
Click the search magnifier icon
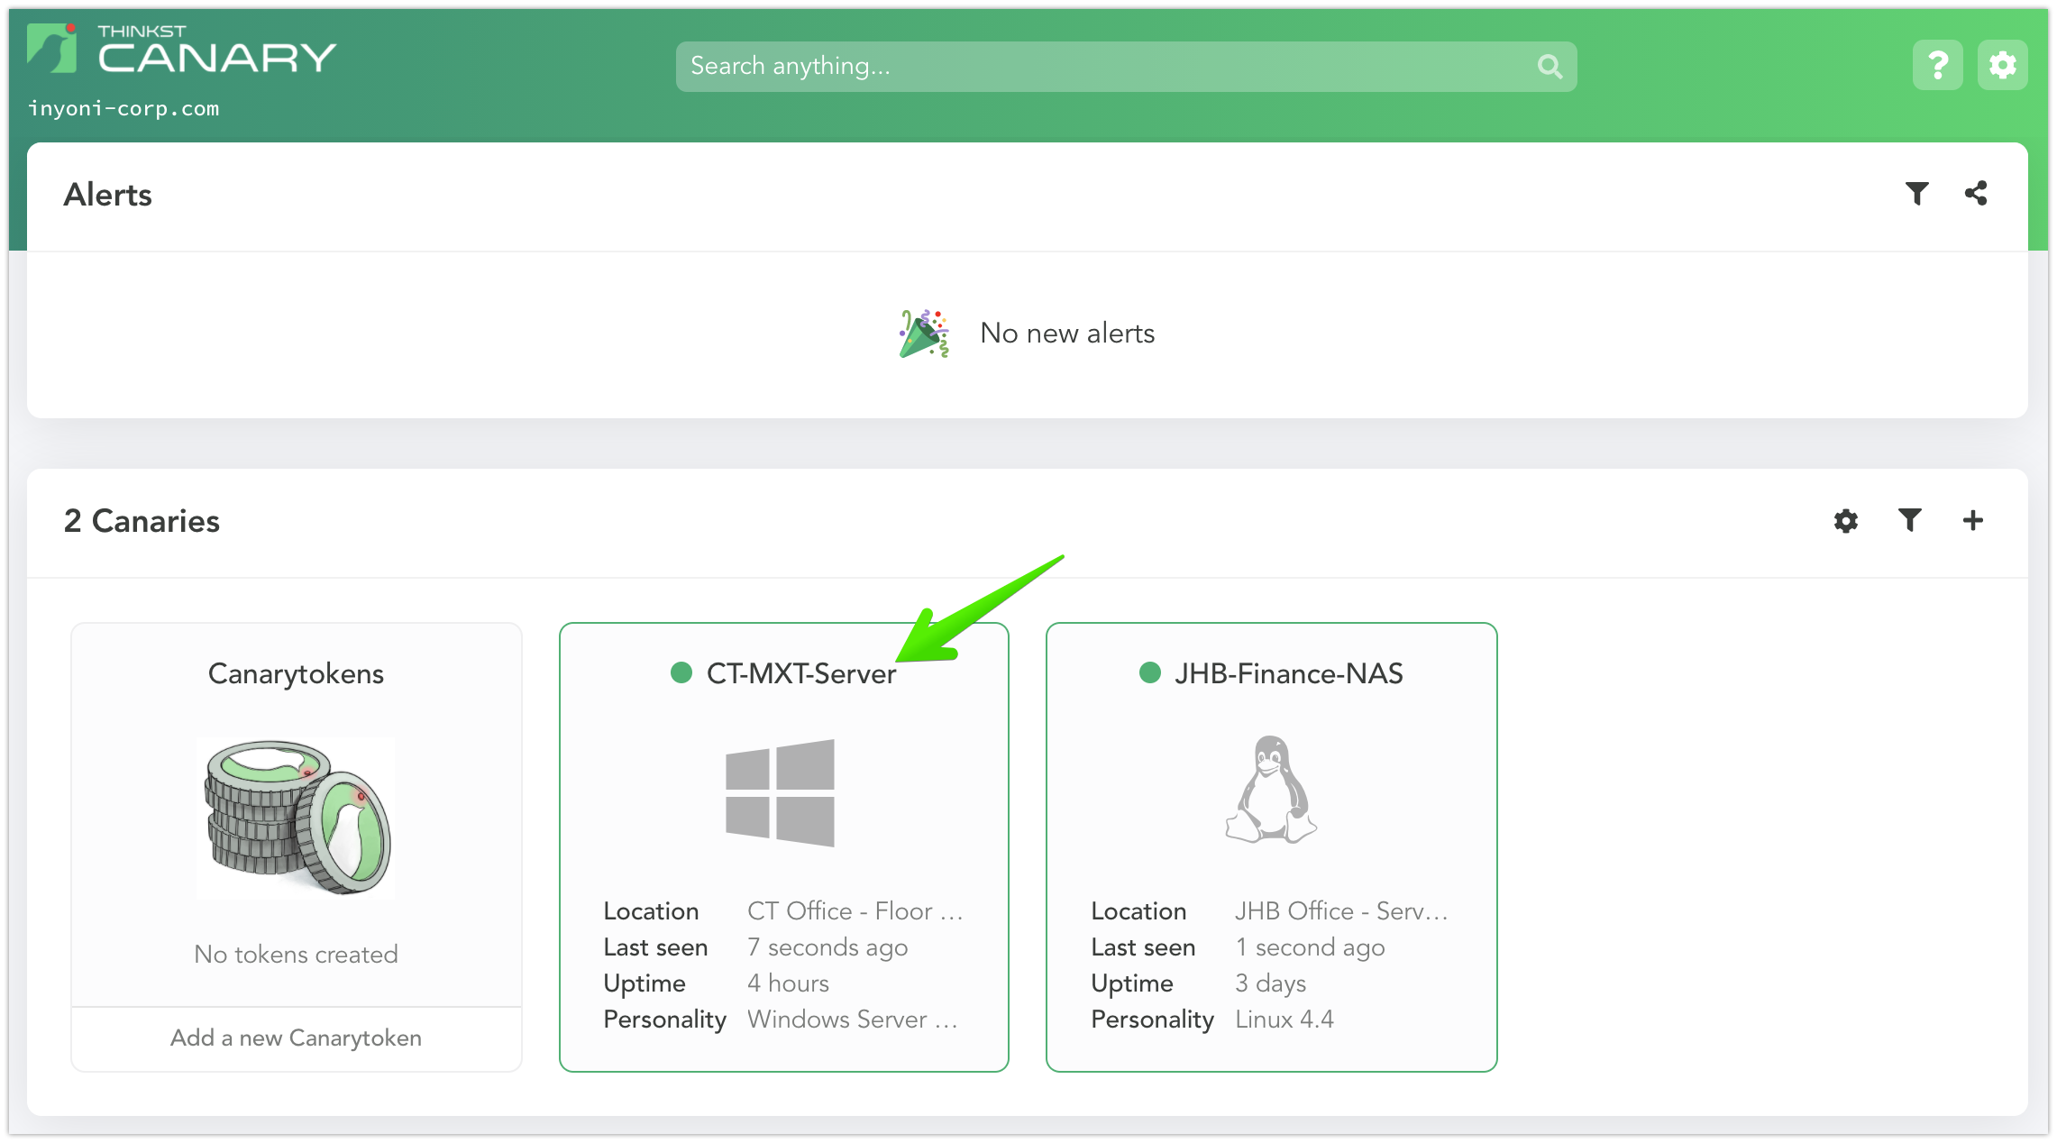click(x=1550, y=66)
